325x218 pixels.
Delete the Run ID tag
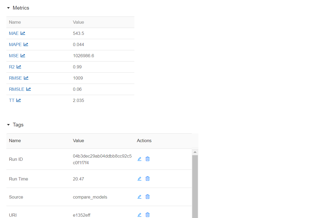click(x=147, y=159)
